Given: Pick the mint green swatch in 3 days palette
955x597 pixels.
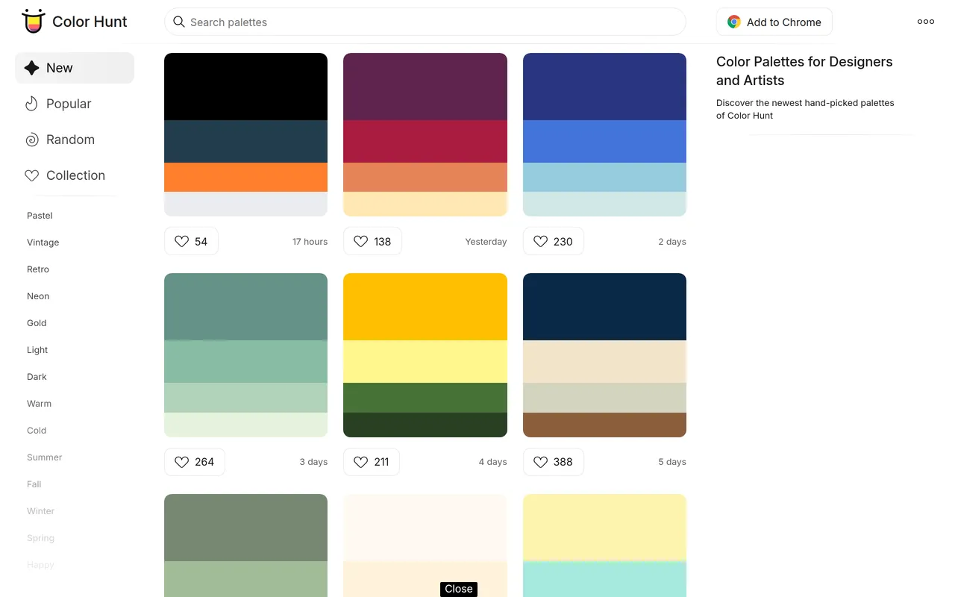Looking at the screenshot, I should [245, 361].
